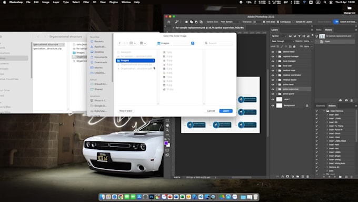Open the Opacity dropdown arrow in Layers
358x202 pixels.
pos(312,42)
